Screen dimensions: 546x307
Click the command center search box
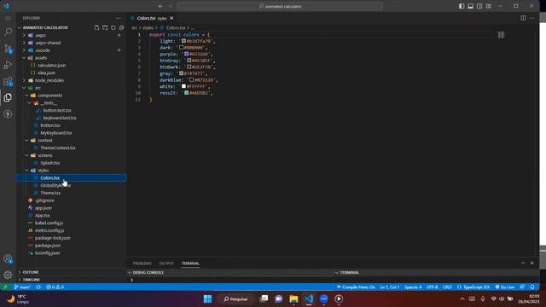pos(280,6)
